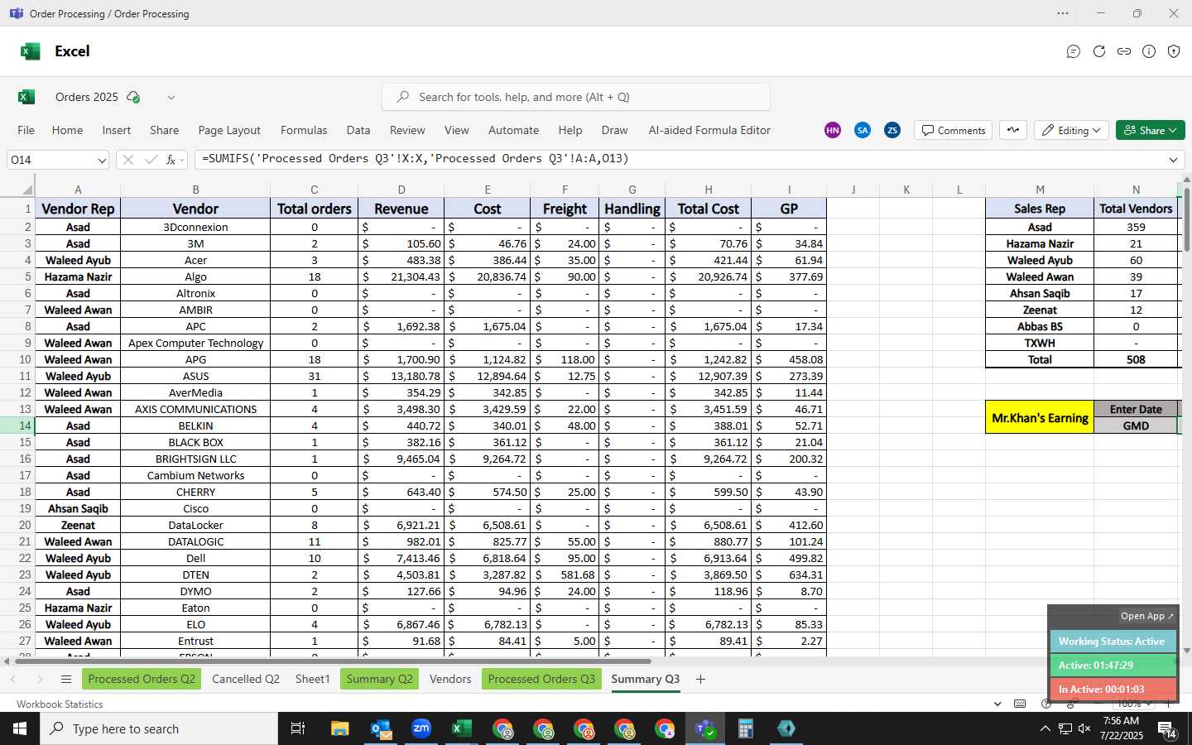The height and width of the screenshot is (745, 1192).
Task: Click the Excel logo beside Orders 2025
Action: [26, 97]
